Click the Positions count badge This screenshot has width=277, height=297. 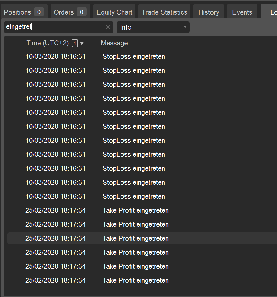coord(39,12)
